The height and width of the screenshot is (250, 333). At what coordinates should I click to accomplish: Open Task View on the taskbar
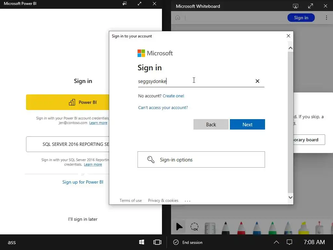pos(157,242)
